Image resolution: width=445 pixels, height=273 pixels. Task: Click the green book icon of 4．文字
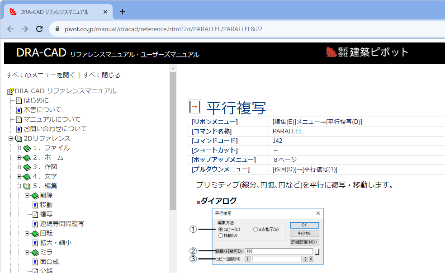pyautogui.click(x=27, y=177)
